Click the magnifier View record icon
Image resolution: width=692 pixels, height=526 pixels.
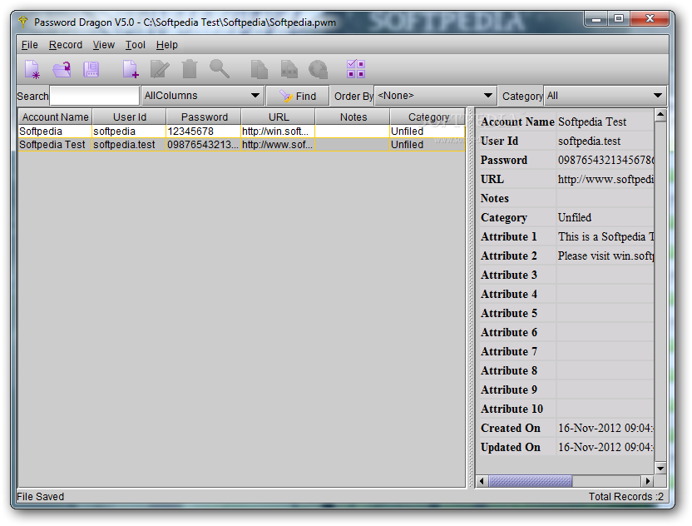coord(220,69)
